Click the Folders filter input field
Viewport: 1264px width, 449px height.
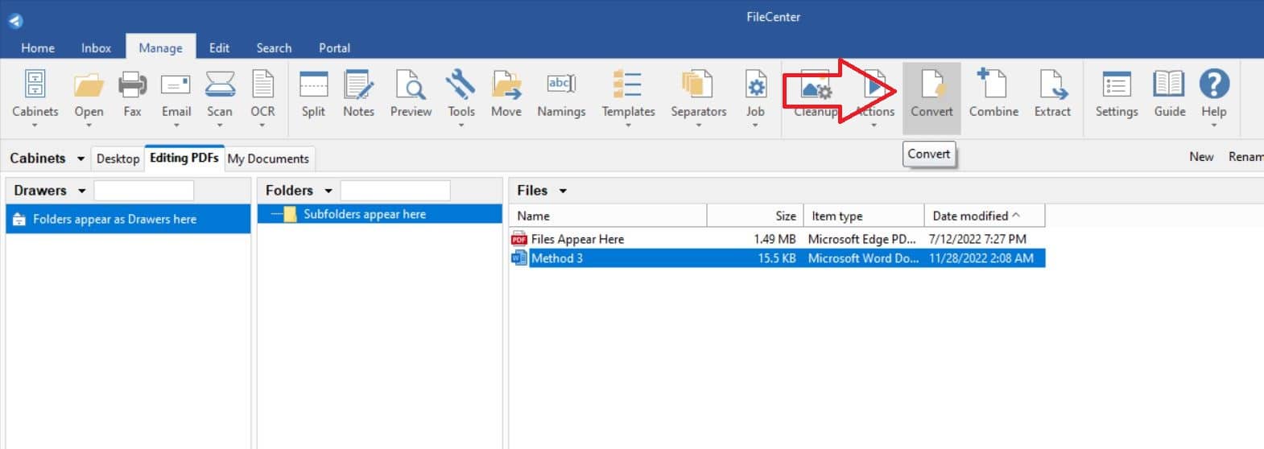click(x=395, y=191)
